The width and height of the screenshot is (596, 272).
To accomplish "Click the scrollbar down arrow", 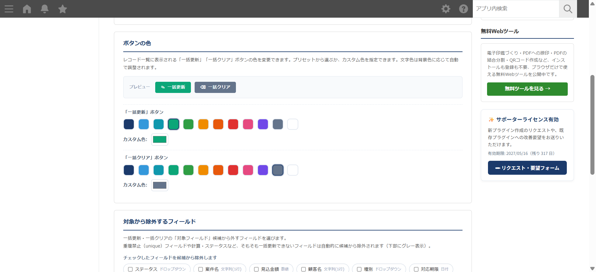I will [x=592, y=269].
